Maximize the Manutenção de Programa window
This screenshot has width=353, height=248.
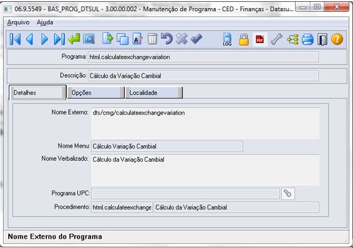pos(317,7)
